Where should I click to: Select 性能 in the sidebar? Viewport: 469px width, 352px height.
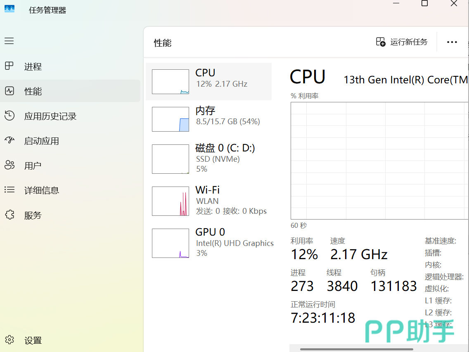[70, 91]
